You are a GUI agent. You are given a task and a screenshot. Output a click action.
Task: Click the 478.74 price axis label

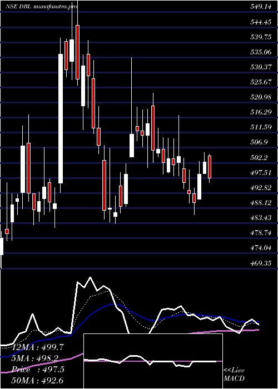click(x=261, y=233)
